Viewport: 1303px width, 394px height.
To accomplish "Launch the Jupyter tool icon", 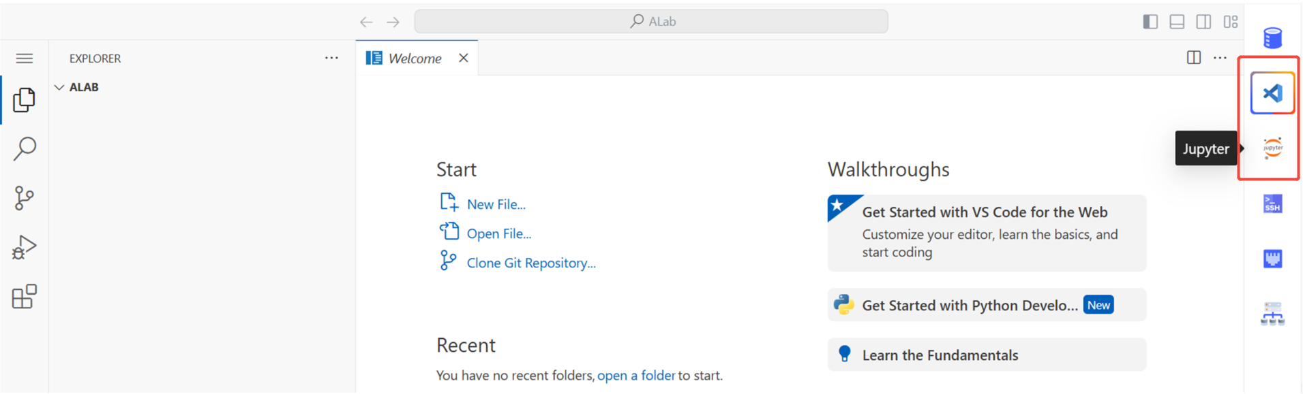I will pos(1272,148).
